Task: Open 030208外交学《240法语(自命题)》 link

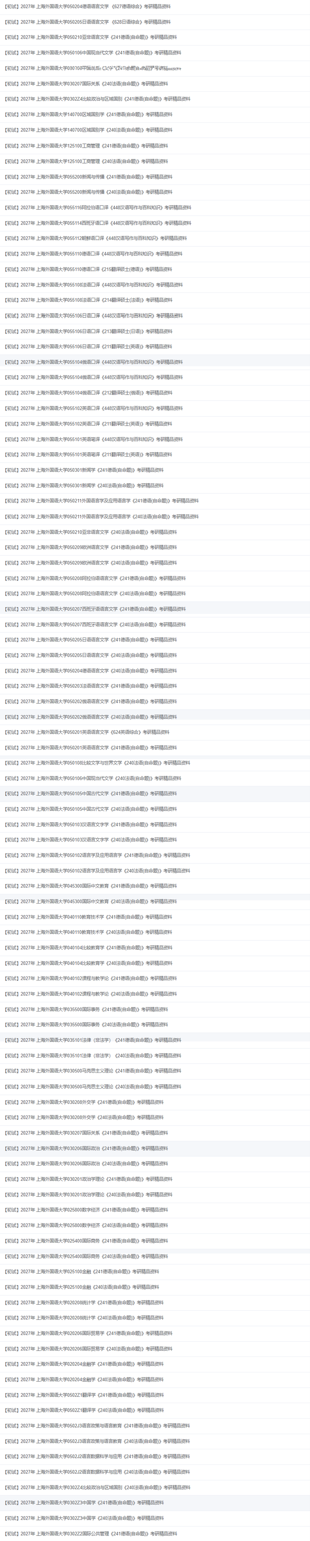Action: tap(84, 1118)
